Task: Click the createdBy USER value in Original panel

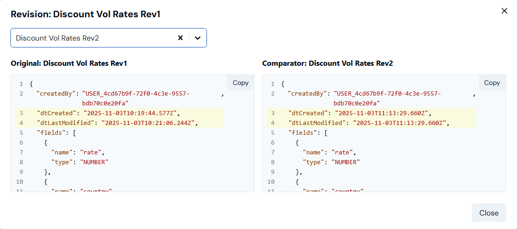Action: pyautogui.click(x=136, y=94)
